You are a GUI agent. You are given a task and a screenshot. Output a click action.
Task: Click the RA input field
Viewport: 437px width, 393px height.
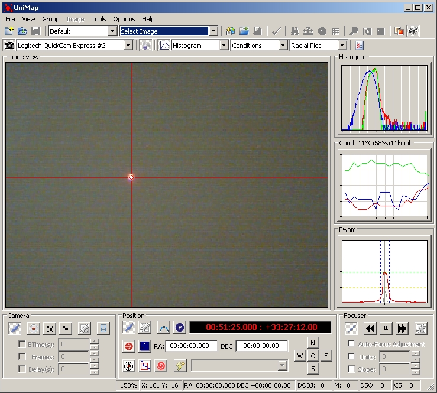[x=191, y=346]
